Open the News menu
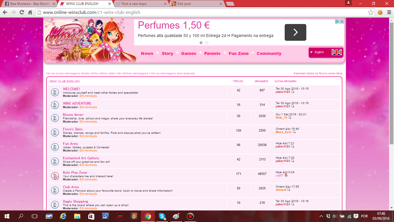 click(147, 53)
